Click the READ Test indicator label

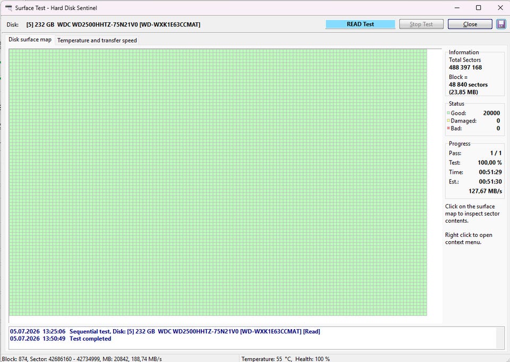tap(360, 24)
